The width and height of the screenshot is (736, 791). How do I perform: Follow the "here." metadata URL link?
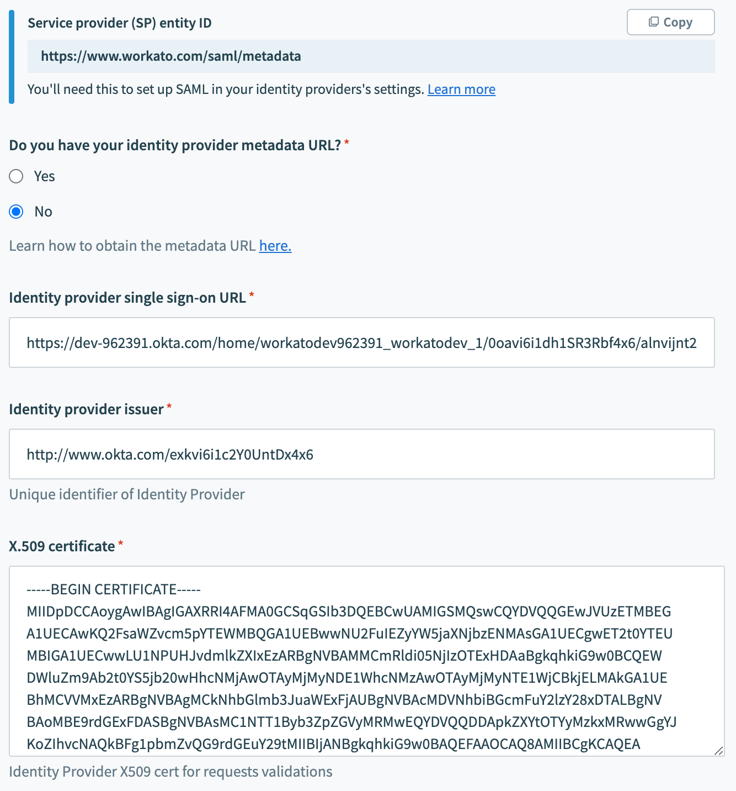point(275,246)
